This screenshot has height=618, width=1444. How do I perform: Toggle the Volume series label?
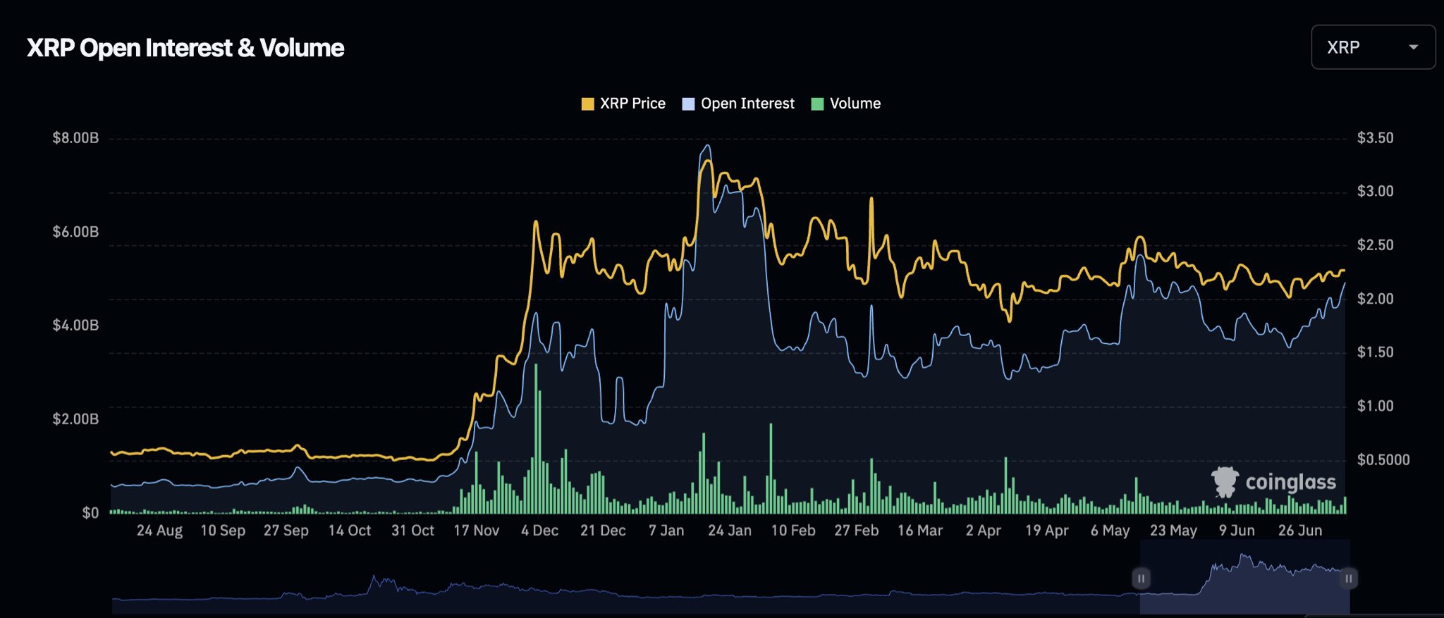coord(855,104)
